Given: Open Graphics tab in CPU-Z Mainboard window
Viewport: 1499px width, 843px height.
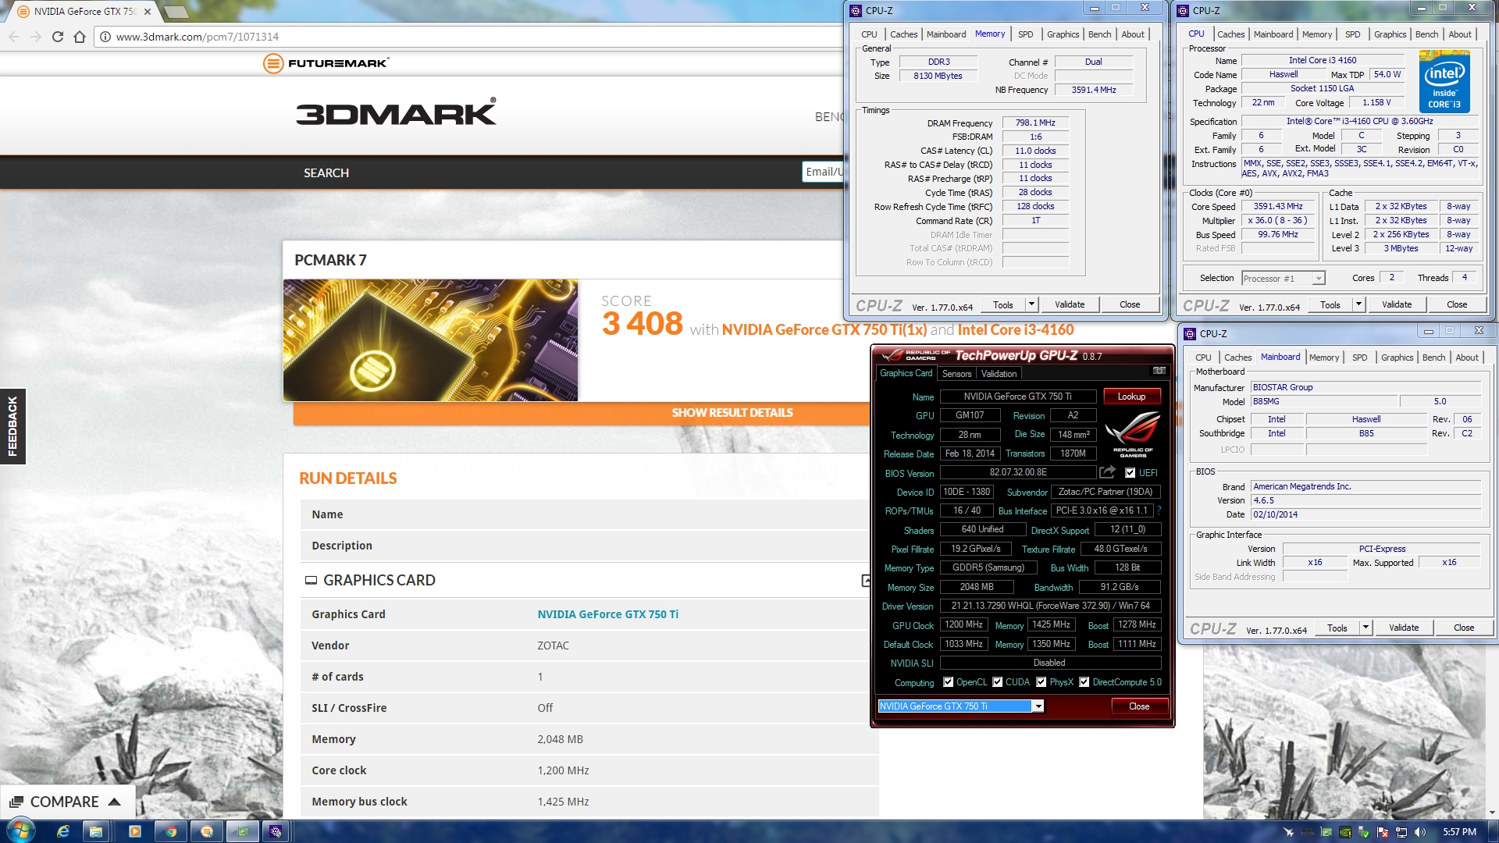Looking at the screenshot, I should pyautogui.click(x=1397, y=357).
